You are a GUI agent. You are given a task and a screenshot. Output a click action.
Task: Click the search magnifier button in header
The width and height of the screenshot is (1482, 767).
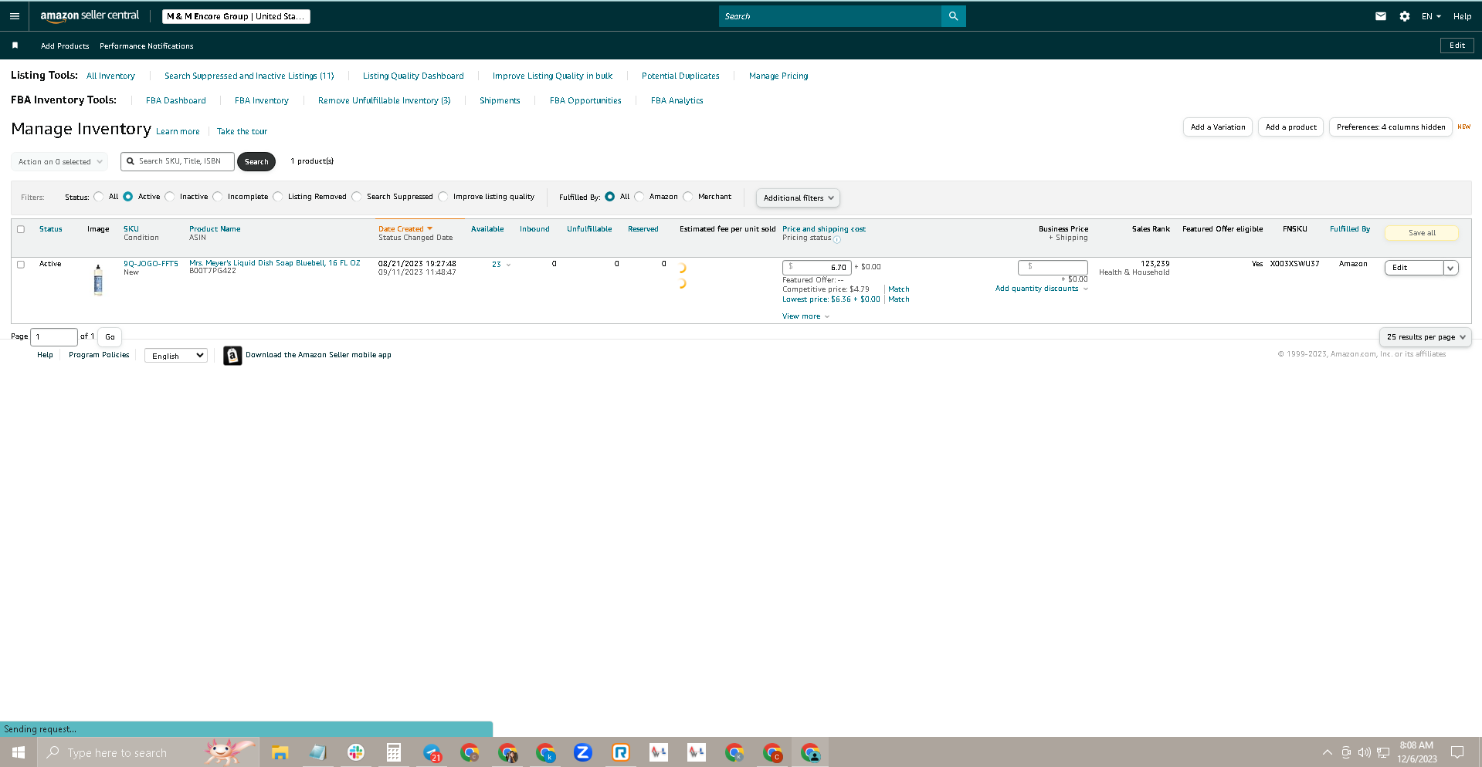coord(953,16)
